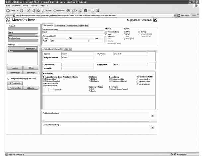Click the Wechseln zu go button

(x=184, y=15)
